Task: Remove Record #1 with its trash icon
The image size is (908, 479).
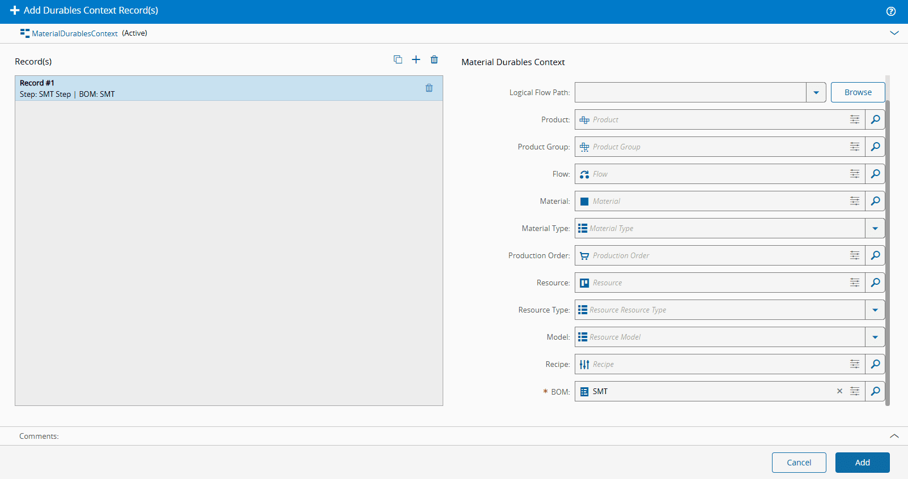Action: [429, 88]
